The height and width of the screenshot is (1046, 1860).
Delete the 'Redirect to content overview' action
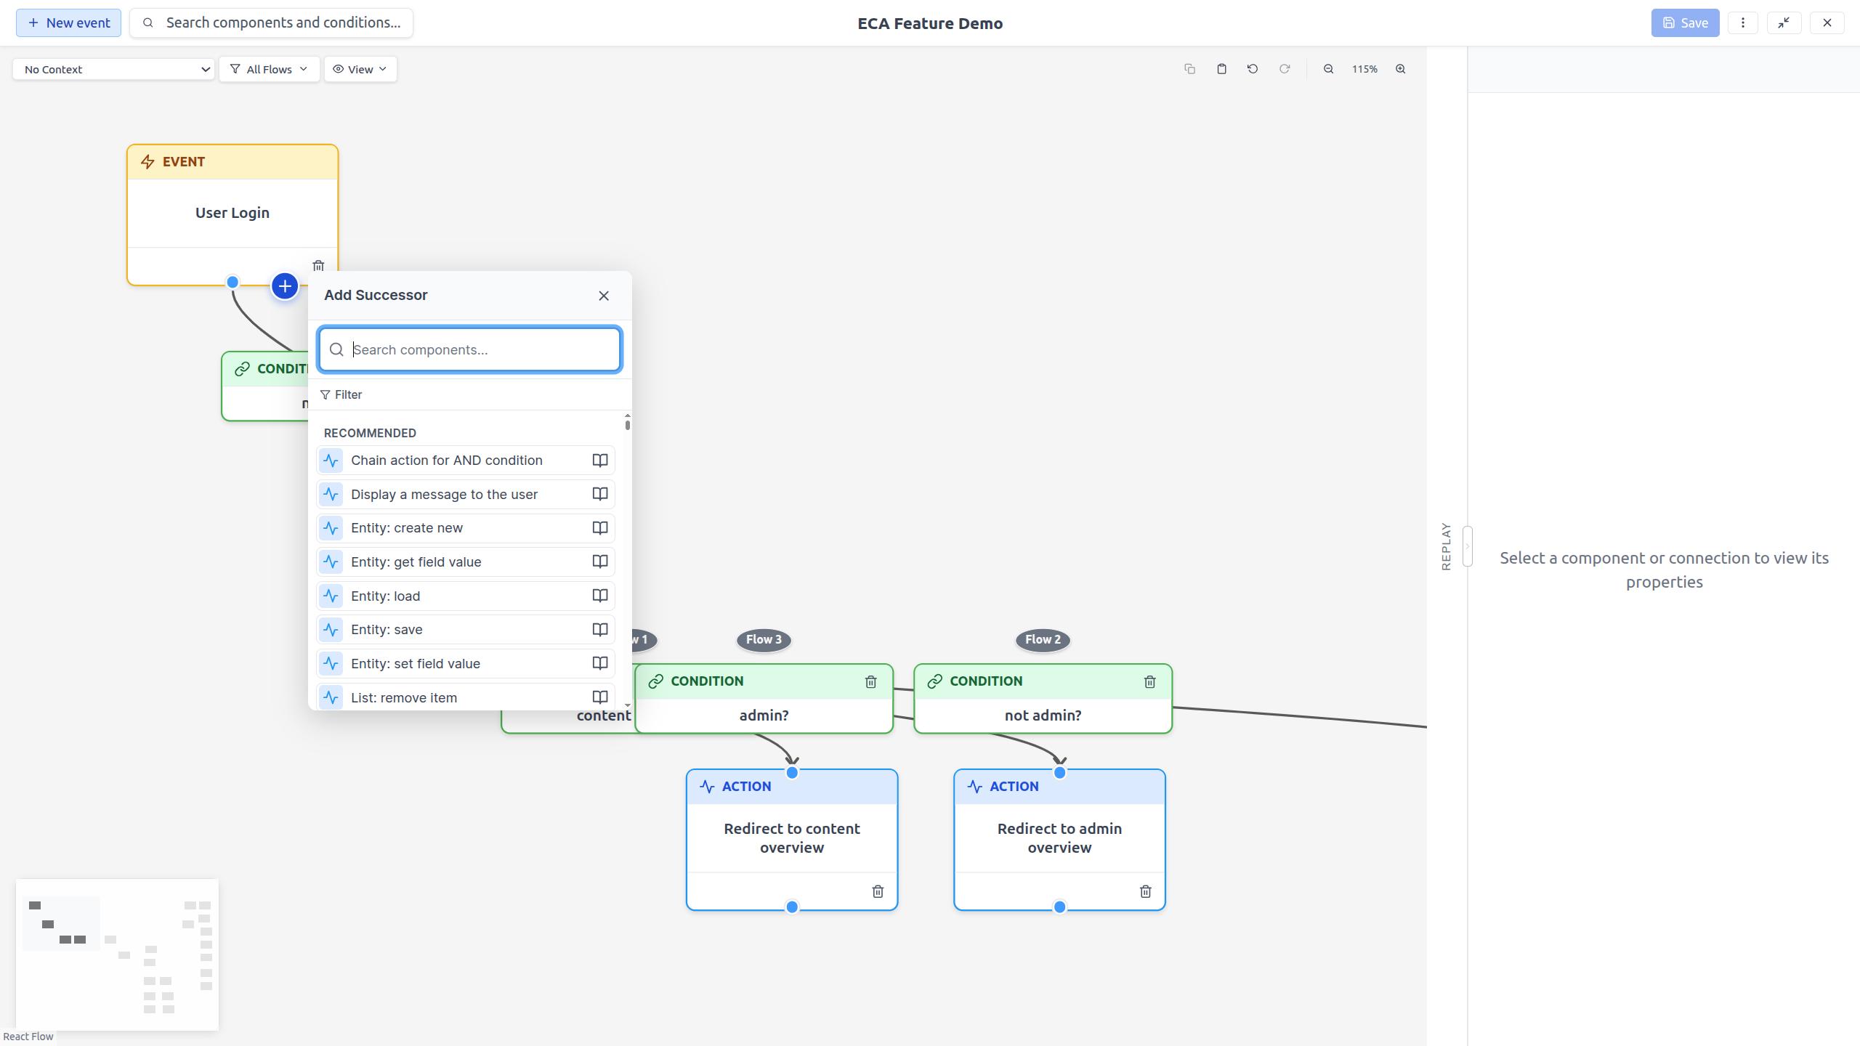pos(878,891)
